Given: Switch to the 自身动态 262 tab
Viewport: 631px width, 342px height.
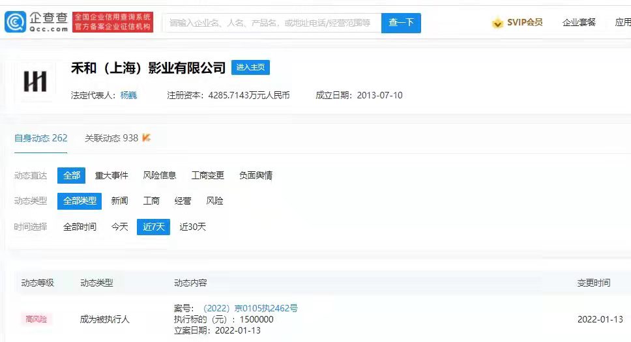Looking at the screenshot, I should 40,138.
